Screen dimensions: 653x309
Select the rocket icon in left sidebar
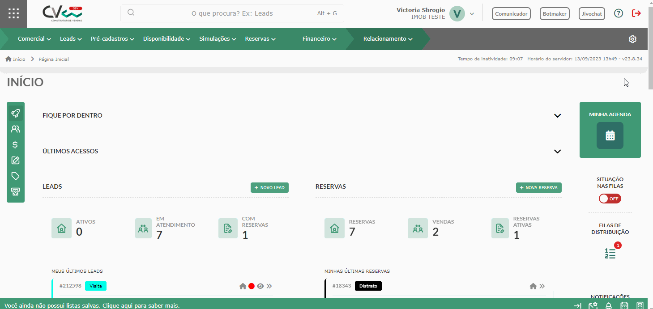pos(15,113)
